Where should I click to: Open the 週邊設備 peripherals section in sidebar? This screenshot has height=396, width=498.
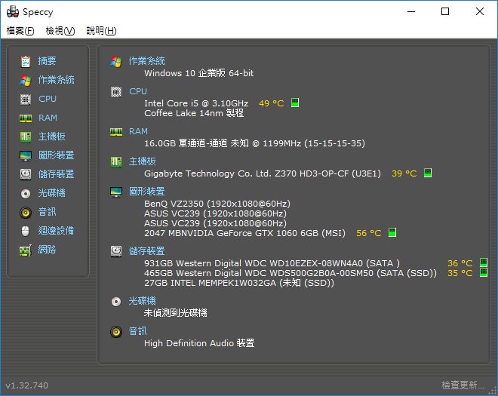pyautogui.click(x=57, y=231)
